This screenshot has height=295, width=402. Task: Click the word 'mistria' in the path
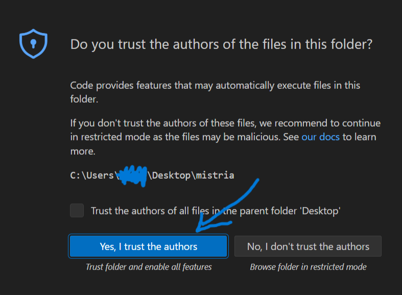(x=215, y=175)
